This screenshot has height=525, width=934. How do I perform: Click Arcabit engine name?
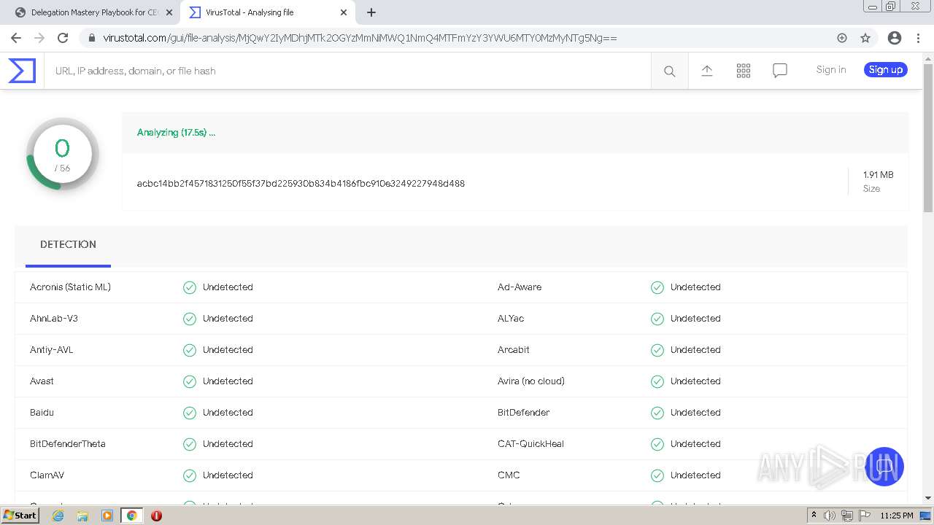[514, 350]
